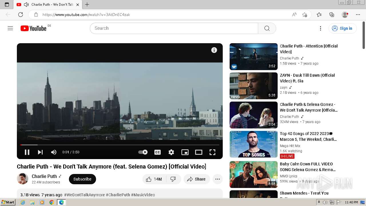Open Charlie Puth channel avatar
366x206 pixels.
click(x=23, y=179)
